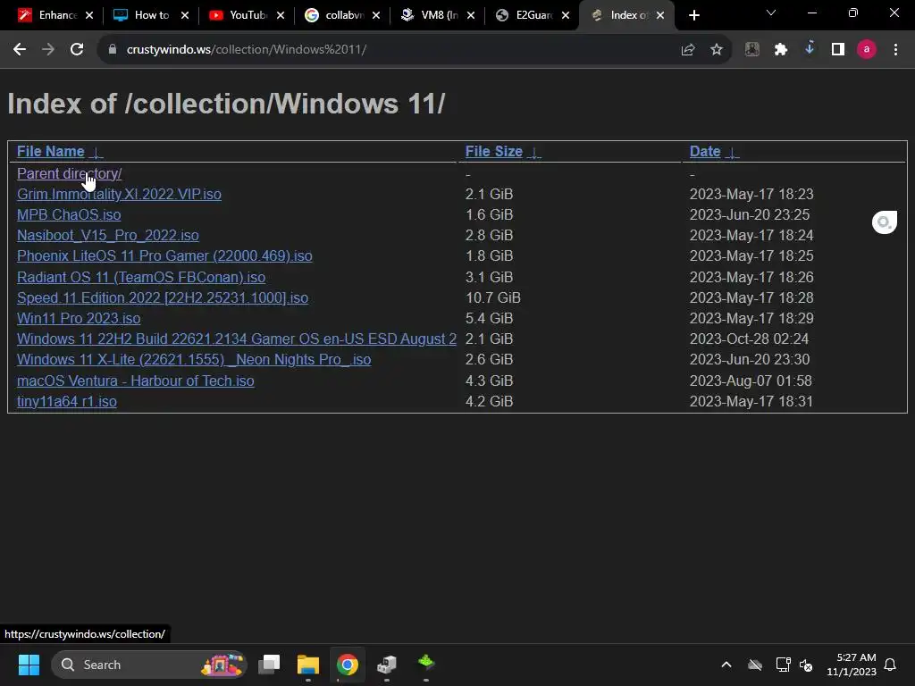Switch to the E2Guardian tab

point(525,15)
